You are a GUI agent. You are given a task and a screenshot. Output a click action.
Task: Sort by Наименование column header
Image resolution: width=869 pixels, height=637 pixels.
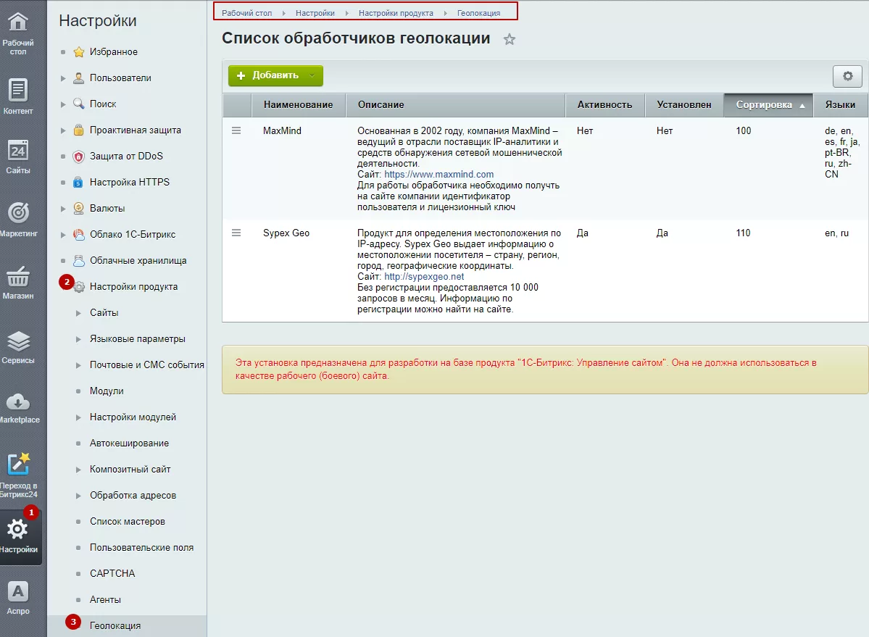tap(298, 104)
